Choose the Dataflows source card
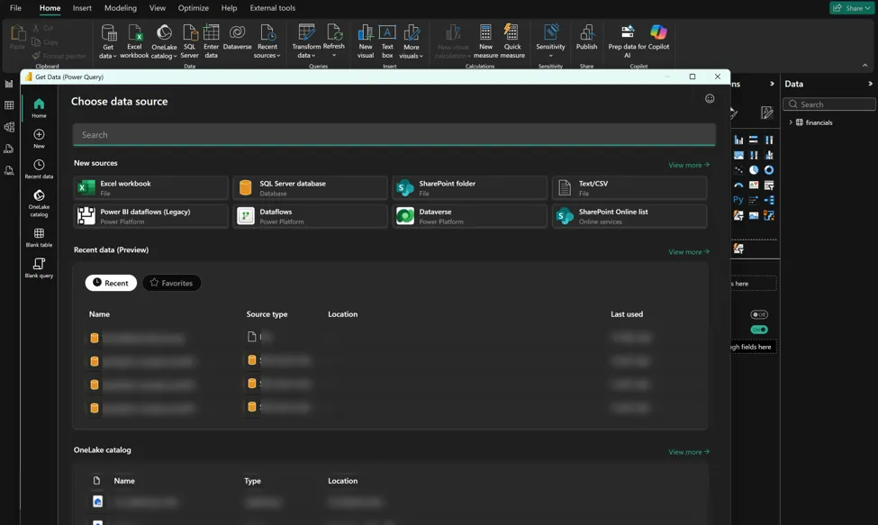Screen dimensions: 878x525 310,216
